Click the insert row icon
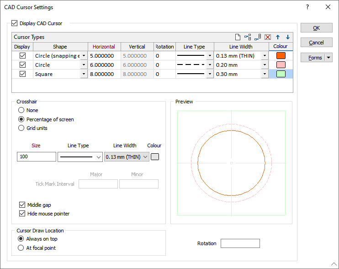The image size is (339, 269). (248, 37)
